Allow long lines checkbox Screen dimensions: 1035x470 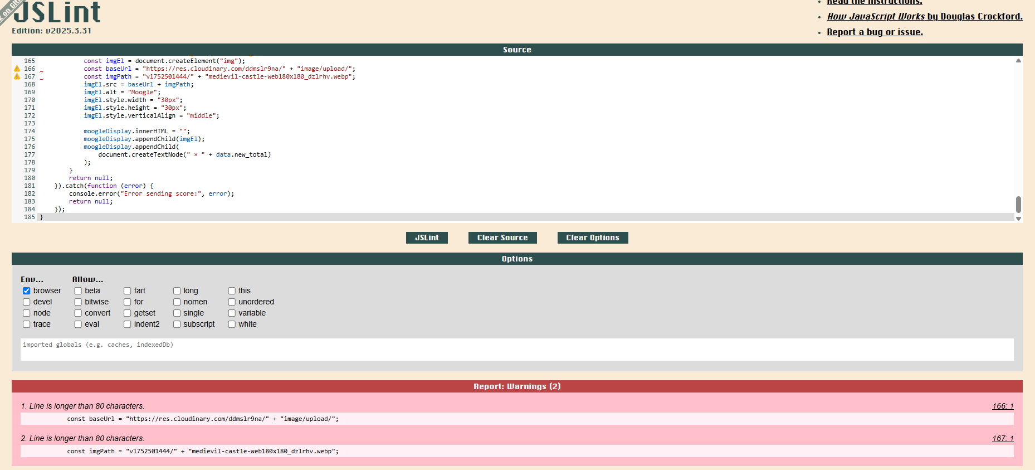[x=177, y=290]
